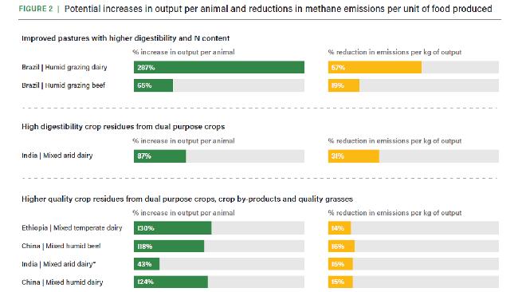Select the High digestibility crop residues heading

pyautogui.click(x=124, y=127)
